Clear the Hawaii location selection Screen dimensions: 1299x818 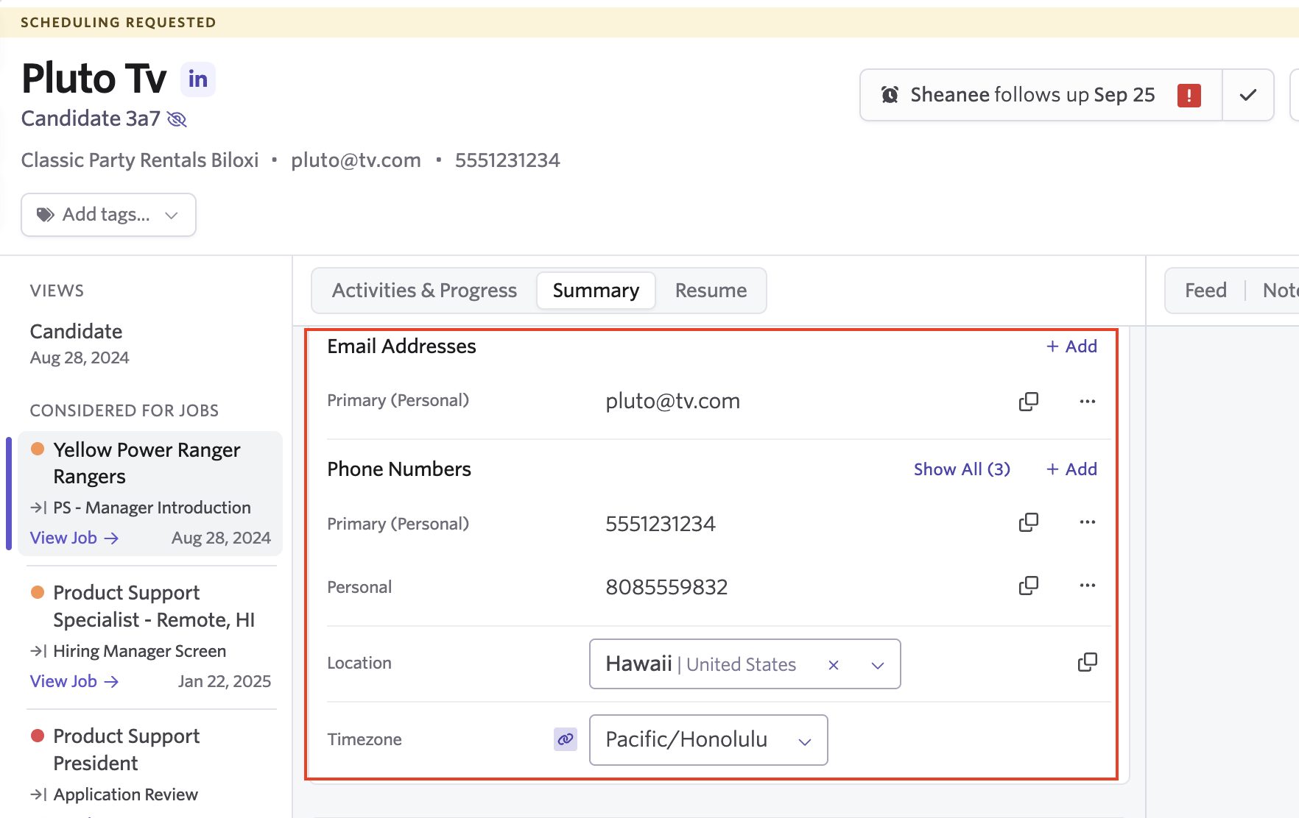(x=834, y=665)
